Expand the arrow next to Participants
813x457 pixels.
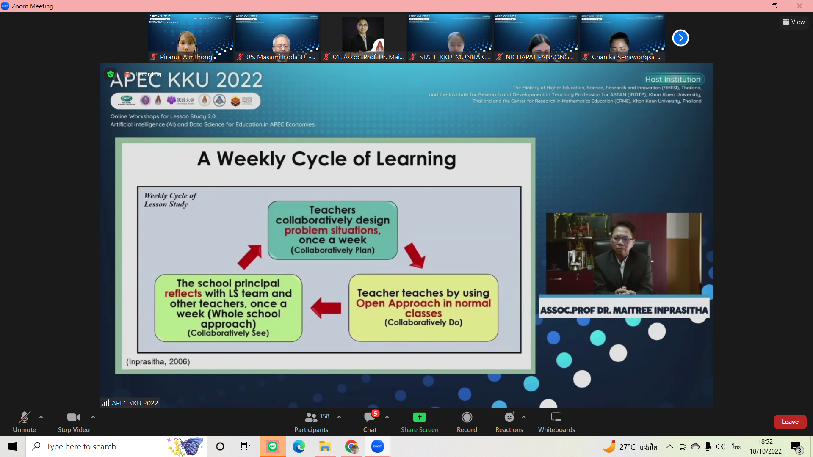[339, 417]
